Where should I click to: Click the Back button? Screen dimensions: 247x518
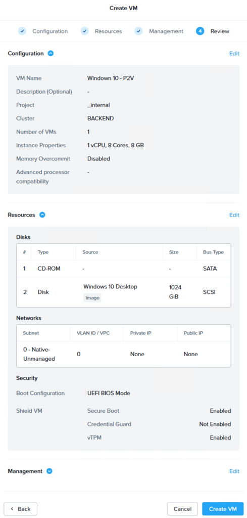point(20,509)
